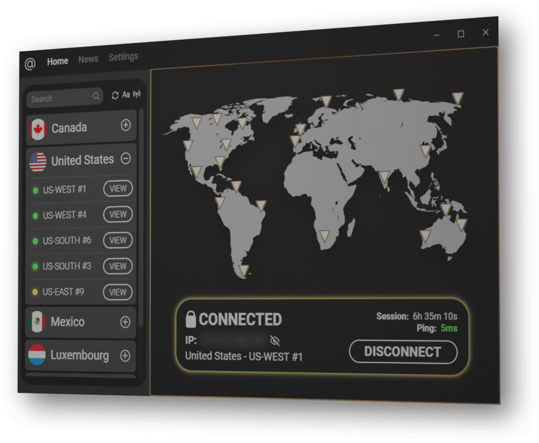539x443 pixels.
Task: Click the India server map marker
Action: pos(384,177)
